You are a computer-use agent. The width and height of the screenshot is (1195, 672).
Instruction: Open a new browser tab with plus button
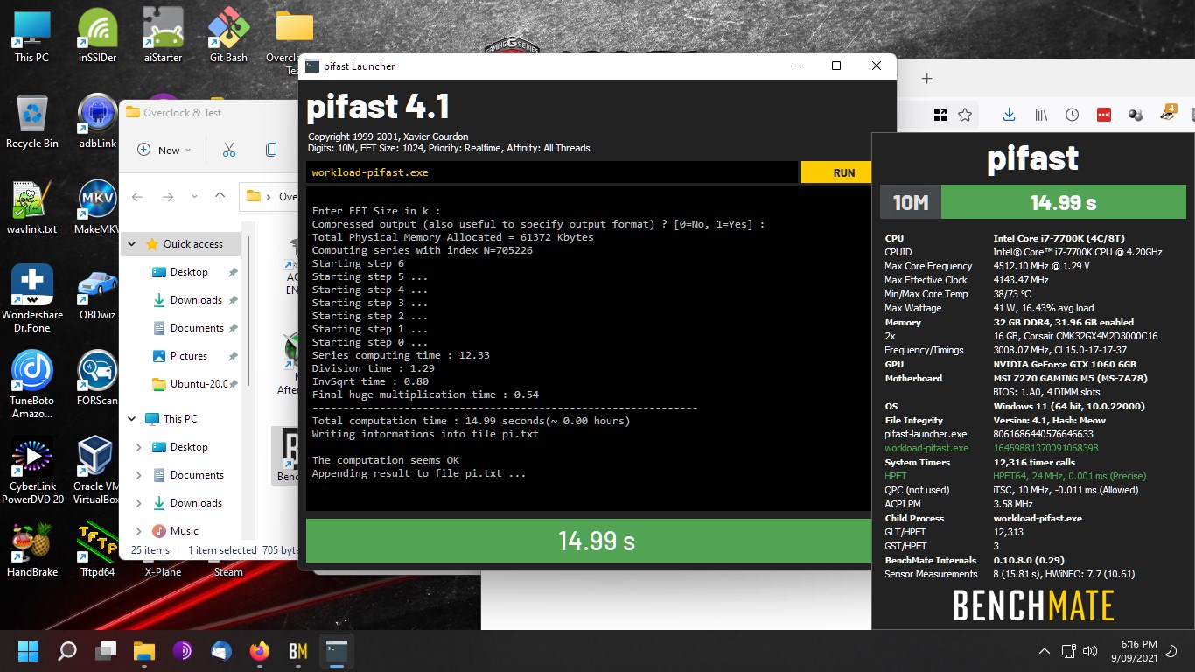(x=927, y=79)
